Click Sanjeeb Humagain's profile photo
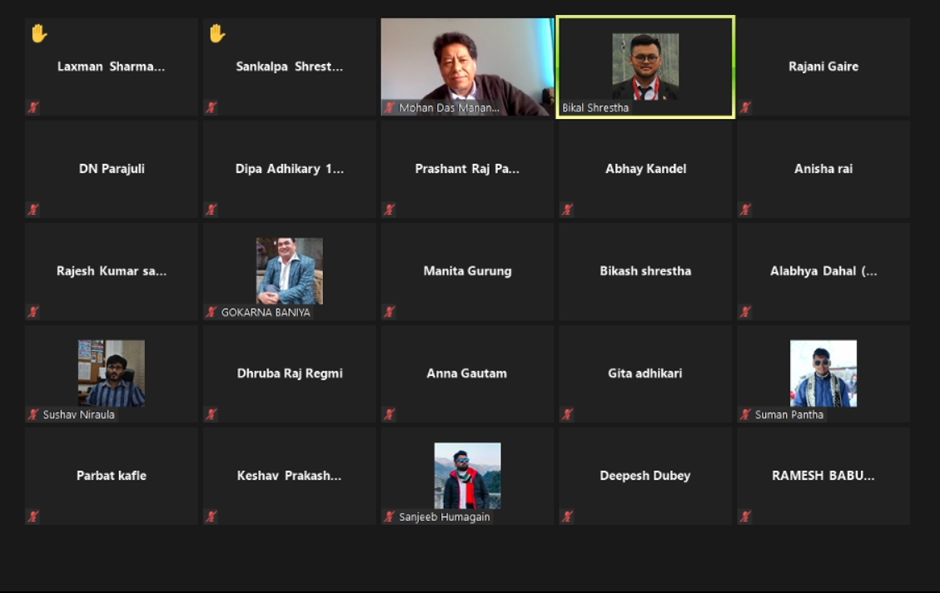The image size is (940, 593). point(467,476)
